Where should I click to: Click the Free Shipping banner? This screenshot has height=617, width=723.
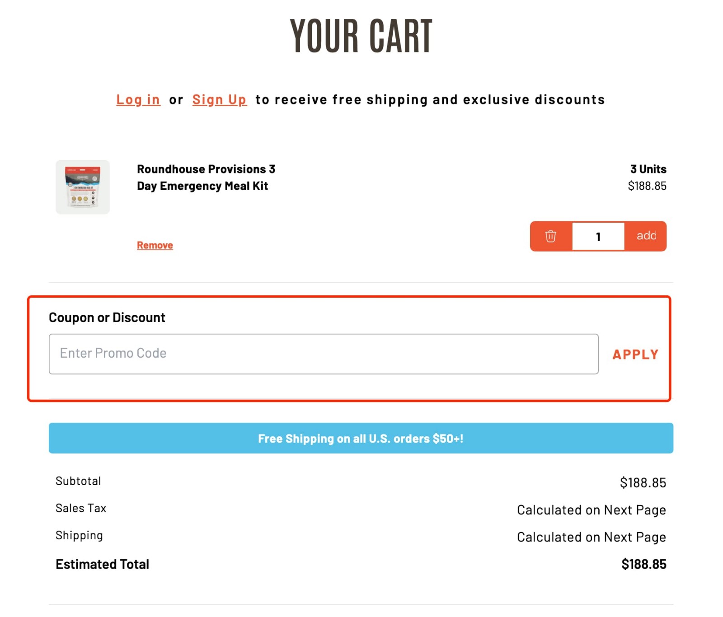tap(361, 438)
